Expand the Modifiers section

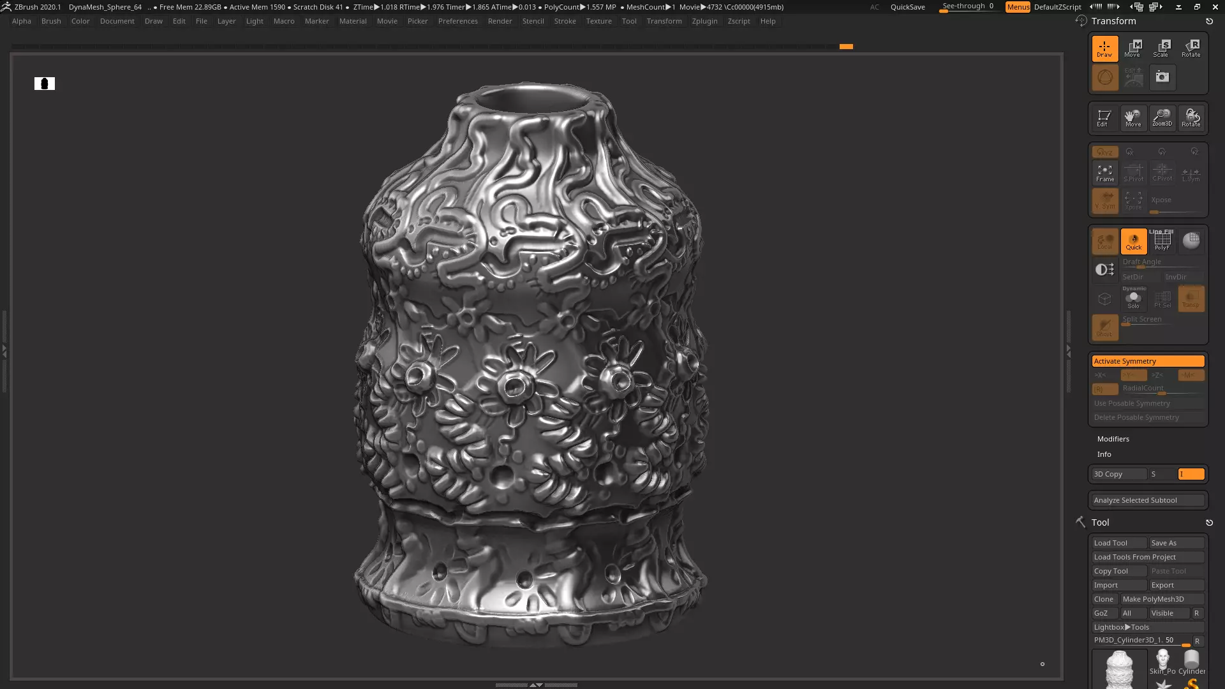pos(1113,439)
